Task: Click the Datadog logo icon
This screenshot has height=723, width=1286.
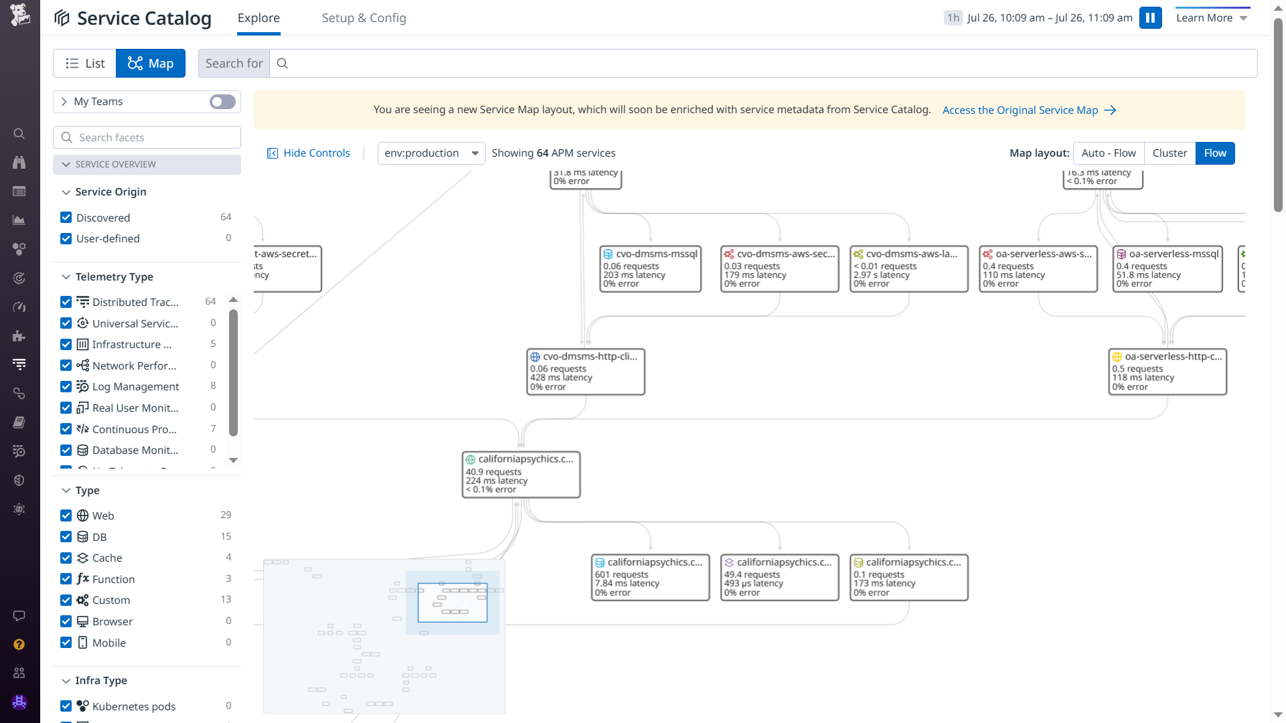Action: point(20,15)
